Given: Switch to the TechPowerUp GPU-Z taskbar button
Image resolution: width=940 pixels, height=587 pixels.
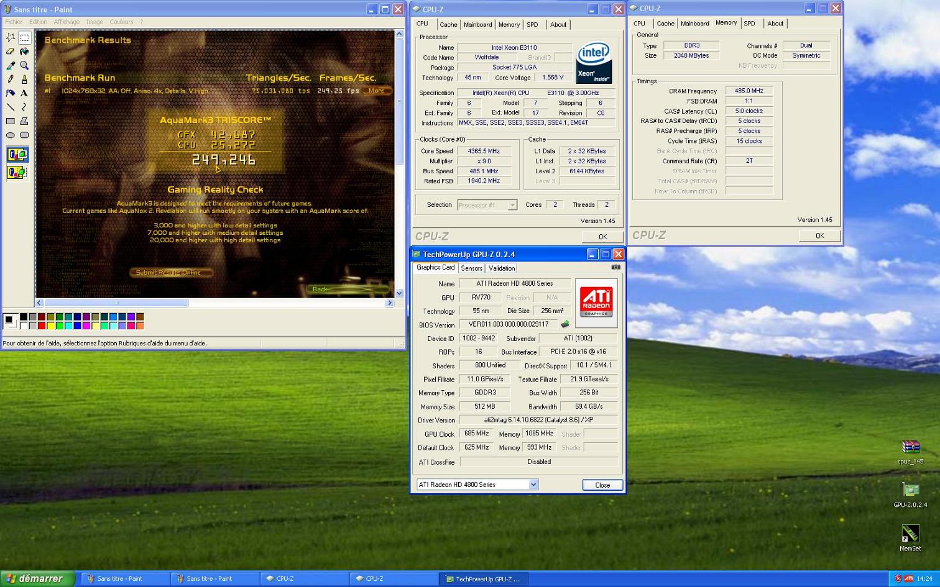Looking at the screenshot, I should pyautogui.click(x=483, y=578).
